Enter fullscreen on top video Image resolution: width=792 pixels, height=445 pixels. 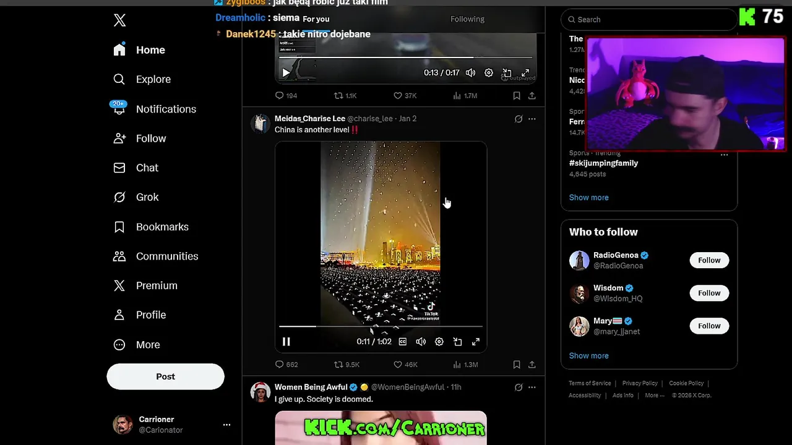525,73
